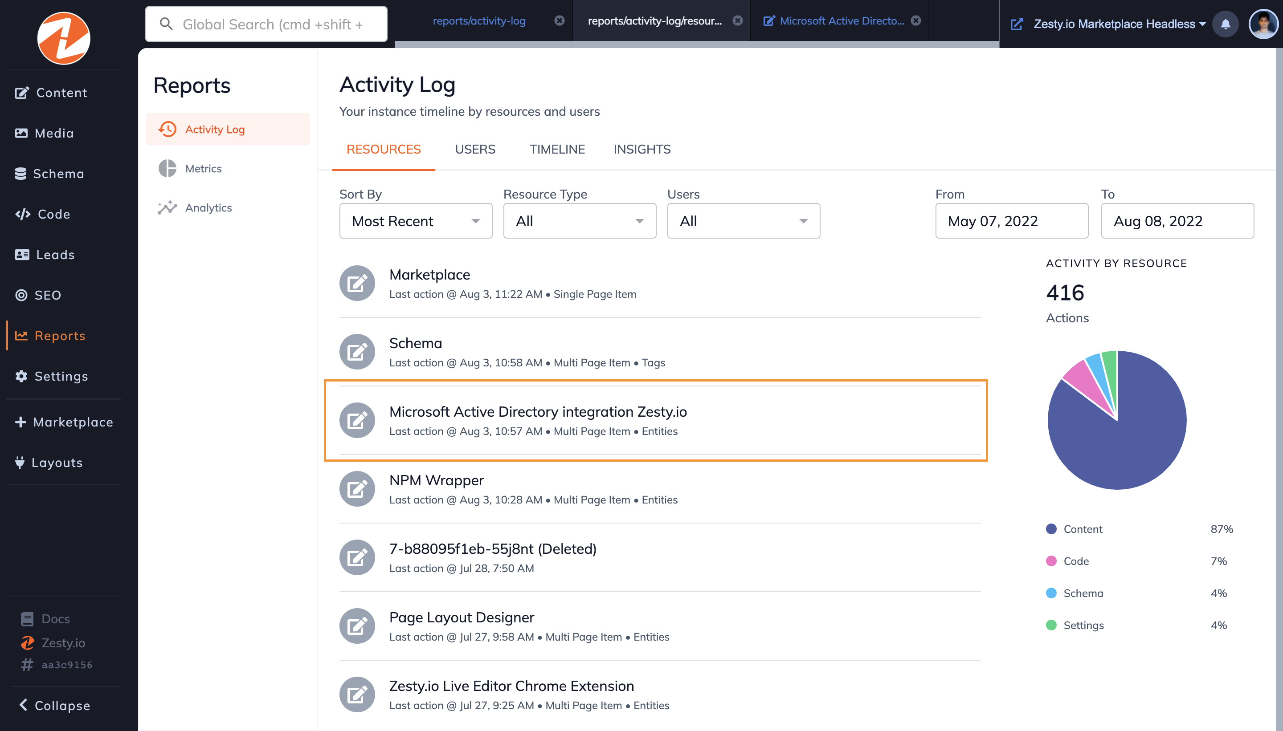Click the From date field

(1011, 221)
